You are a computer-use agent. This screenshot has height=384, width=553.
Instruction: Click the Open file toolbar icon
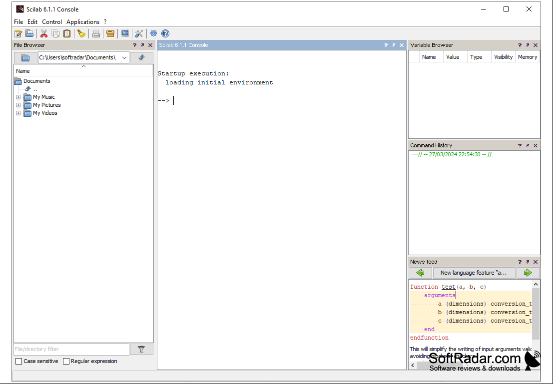(29, 33)
